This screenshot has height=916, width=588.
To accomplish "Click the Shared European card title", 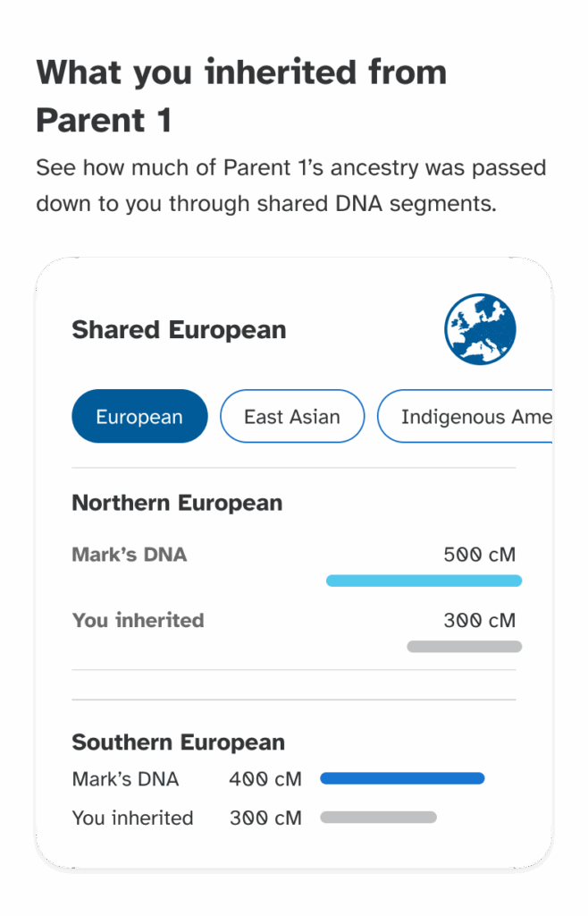I will [x=179, y=329].
